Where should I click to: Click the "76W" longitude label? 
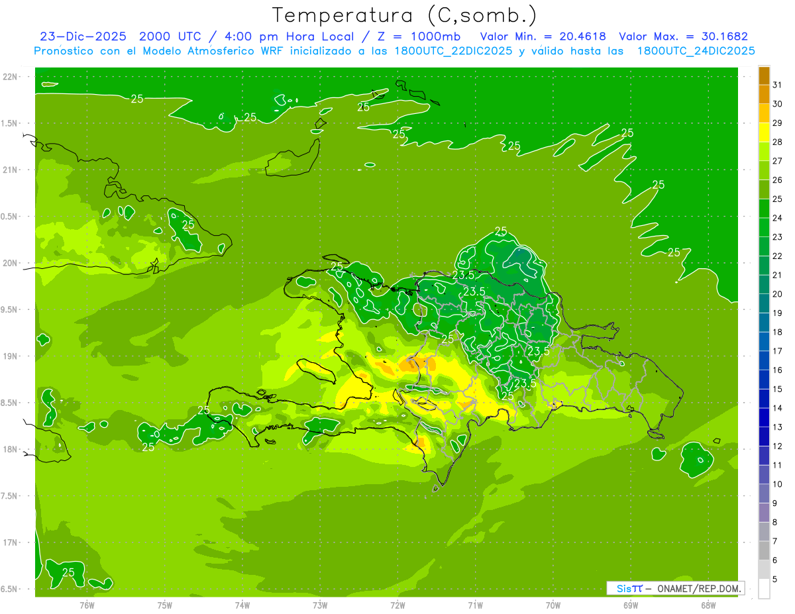tap(87, 605)
